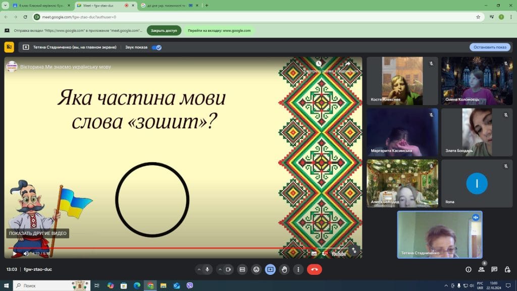The width and height of the screenshot is (517, 291).
Task: Click the taskbar search box 'Поиск'
Action: [52, 285]
